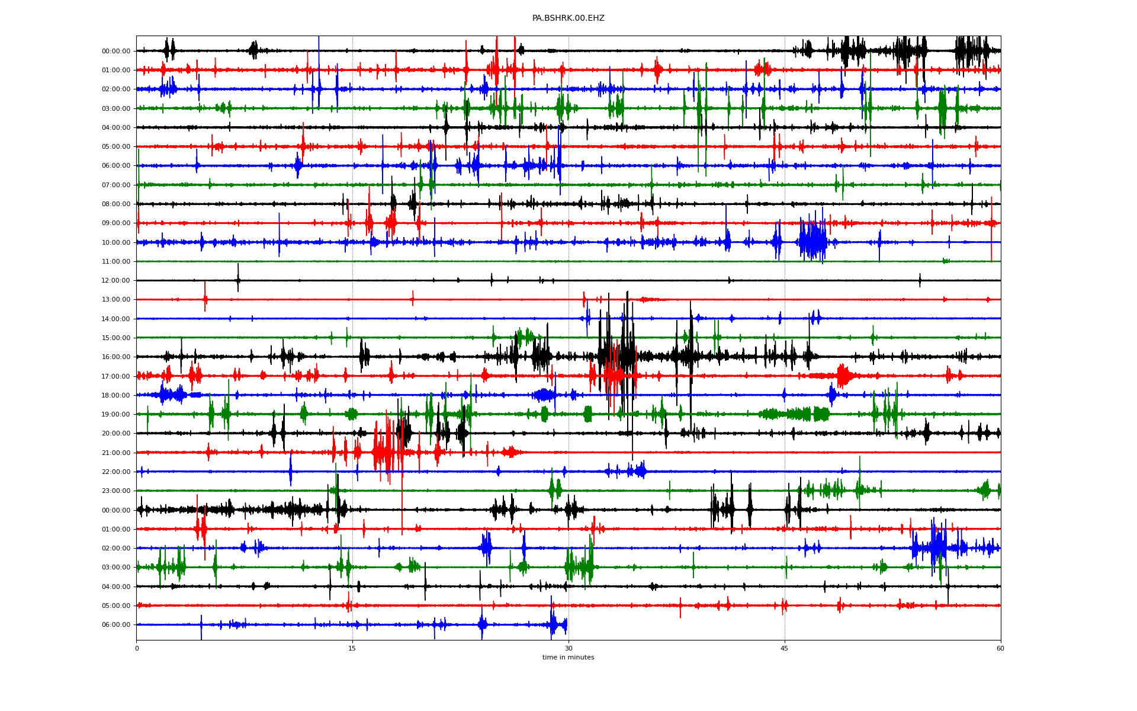
Task: Select the 10:00:00 row label
Action: pyautogui.click(x=116, y=242)
